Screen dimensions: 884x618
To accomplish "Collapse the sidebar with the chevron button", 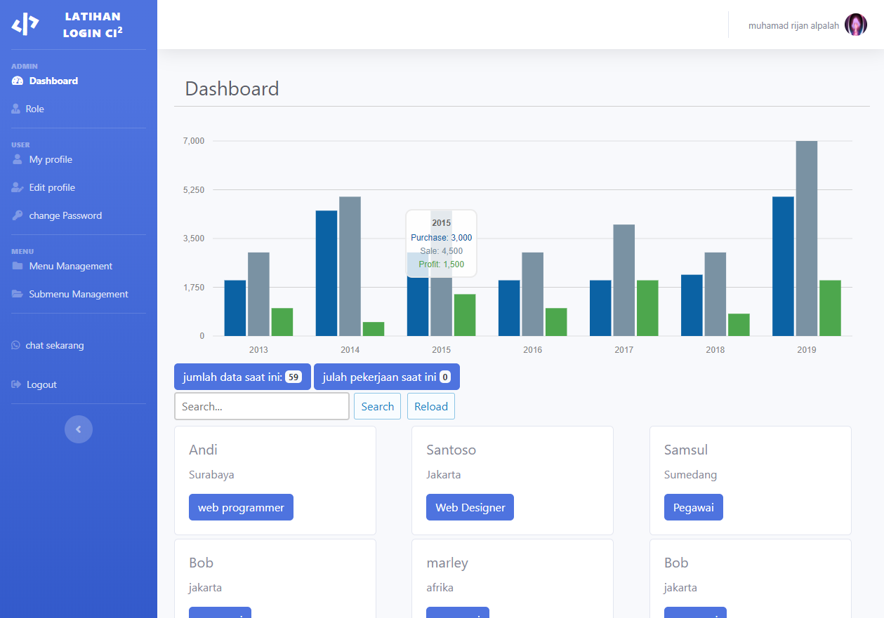I will [79, 429].
